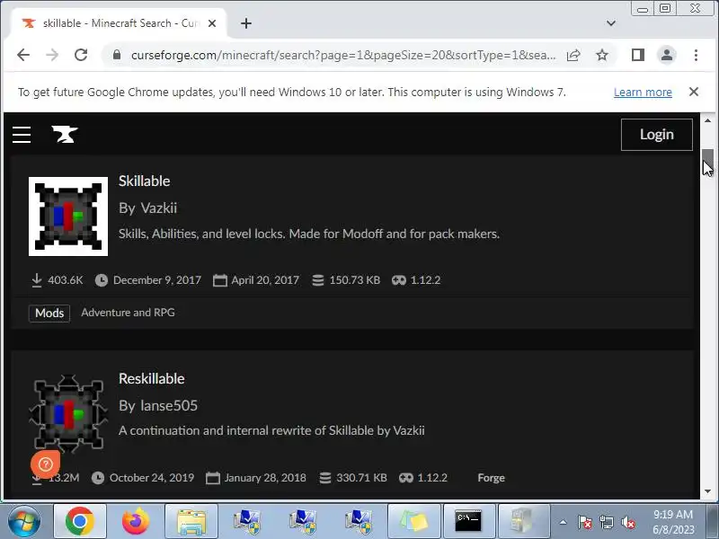Open Chrome's three-dot menu
719x539 pixels.
(696, 55)
